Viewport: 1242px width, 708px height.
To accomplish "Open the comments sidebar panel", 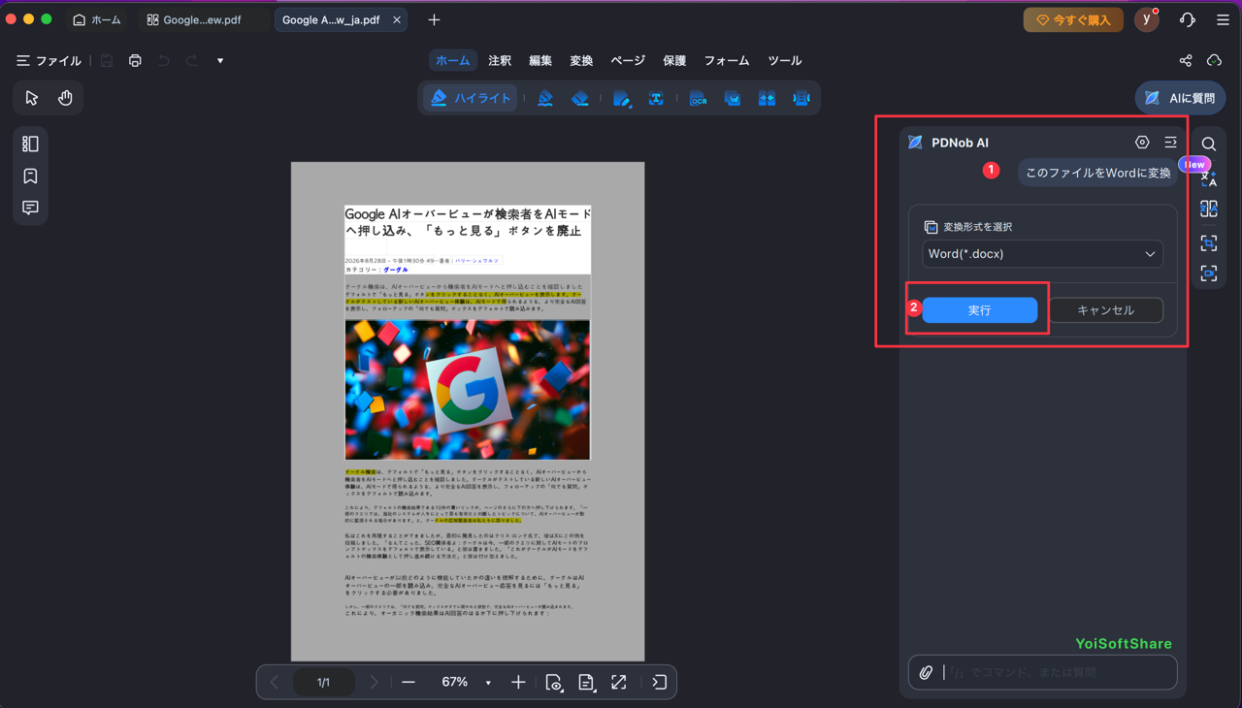I will pyautogui.click(x=30, y=208).
